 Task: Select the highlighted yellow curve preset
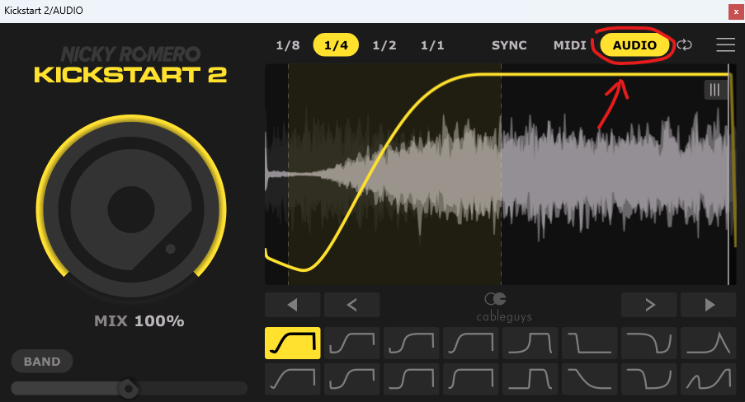click(292, 343)
